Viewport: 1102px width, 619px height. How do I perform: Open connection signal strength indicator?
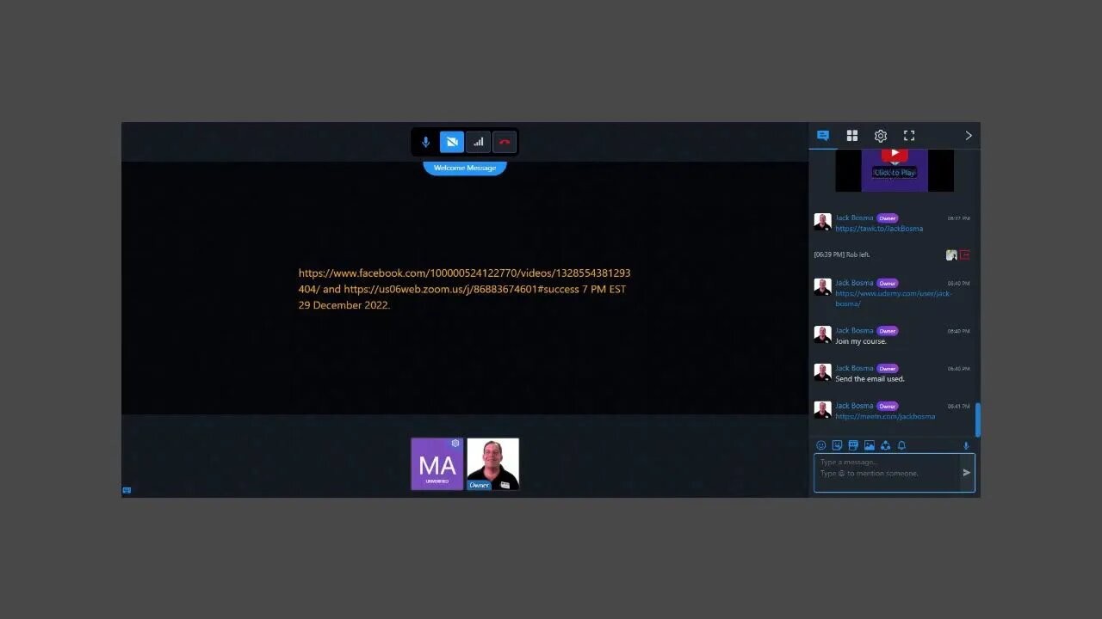point(479,142)
